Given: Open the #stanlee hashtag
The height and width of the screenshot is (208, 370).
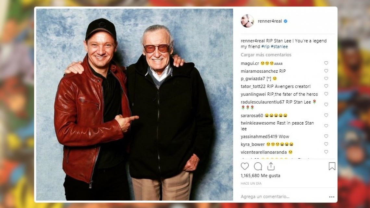Looking at the screenshot, I should click(x=279, y=46).
